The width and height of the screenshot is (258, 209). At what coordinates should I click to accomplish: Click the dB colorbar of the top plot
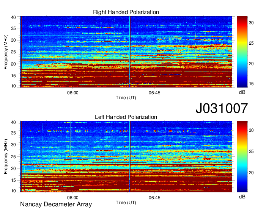pyautogui.click(x=242, y=52)
